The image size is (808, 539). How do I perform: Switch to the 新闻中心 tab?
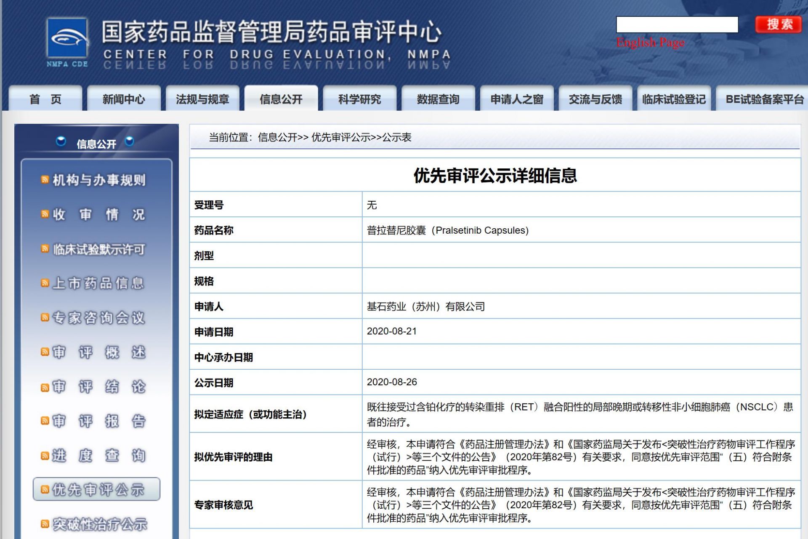(x=124, y=99)
